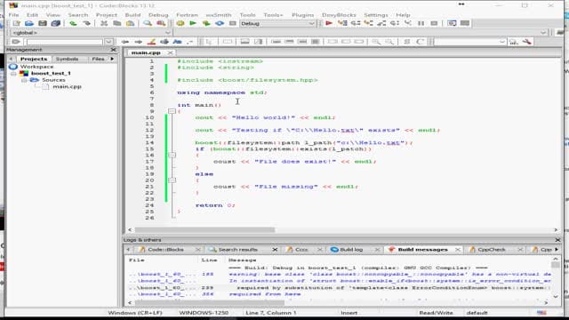569x320 pixels.
Task: Click the Next line debug icon
Action: 356,23
